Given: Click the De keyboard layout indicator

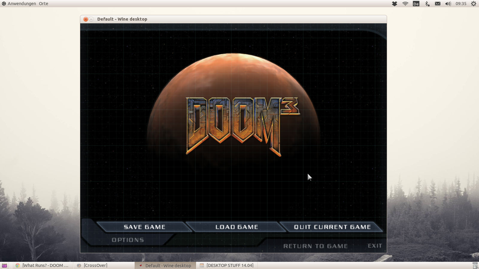Looking at the screenshot, I should (416, 4).
